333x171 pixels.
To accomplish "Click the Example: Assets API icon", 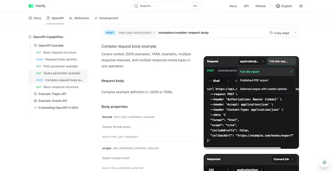I will (35, 101).
